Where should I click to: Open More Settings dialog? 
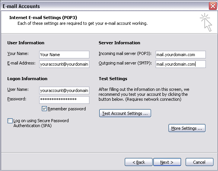[187, 128]
